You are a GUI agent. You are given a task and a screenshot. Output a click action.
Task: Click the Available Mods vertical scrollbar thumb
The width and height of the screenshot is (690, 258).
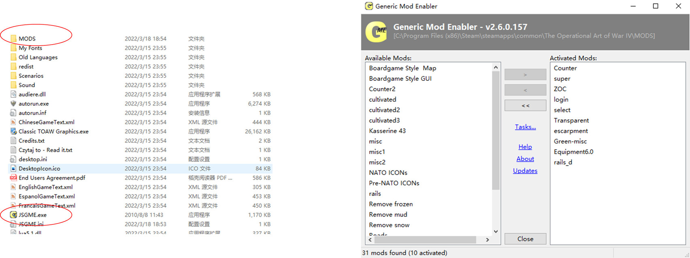pyautogui.click(x=496, y=131)
